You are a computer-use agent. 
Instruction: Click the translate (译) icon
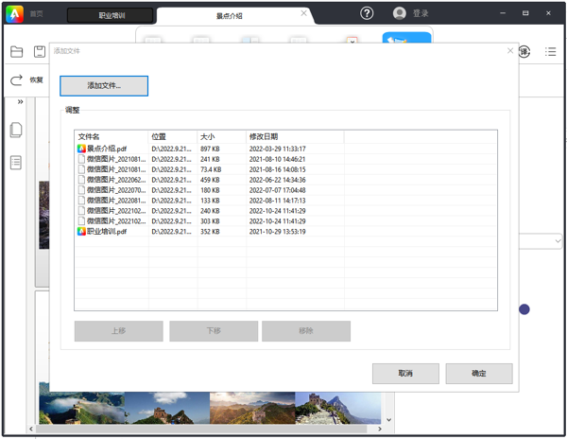coord(524,52)
